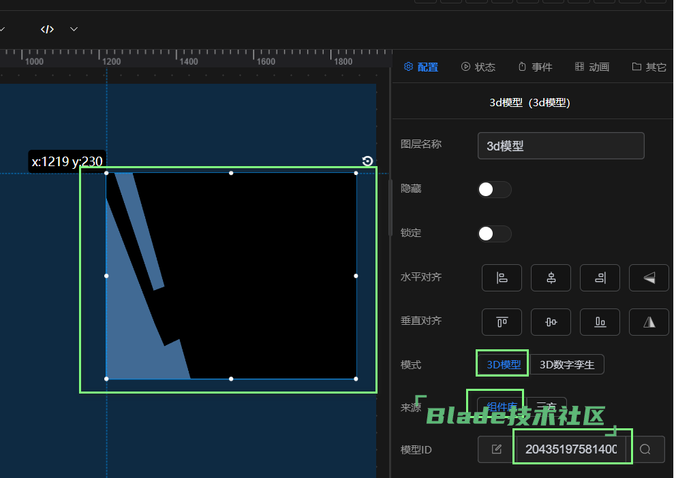Screen dimensions: 676x478
Task: Click the align bottom icon in 垂直对齐
Action: click(600, 322)
